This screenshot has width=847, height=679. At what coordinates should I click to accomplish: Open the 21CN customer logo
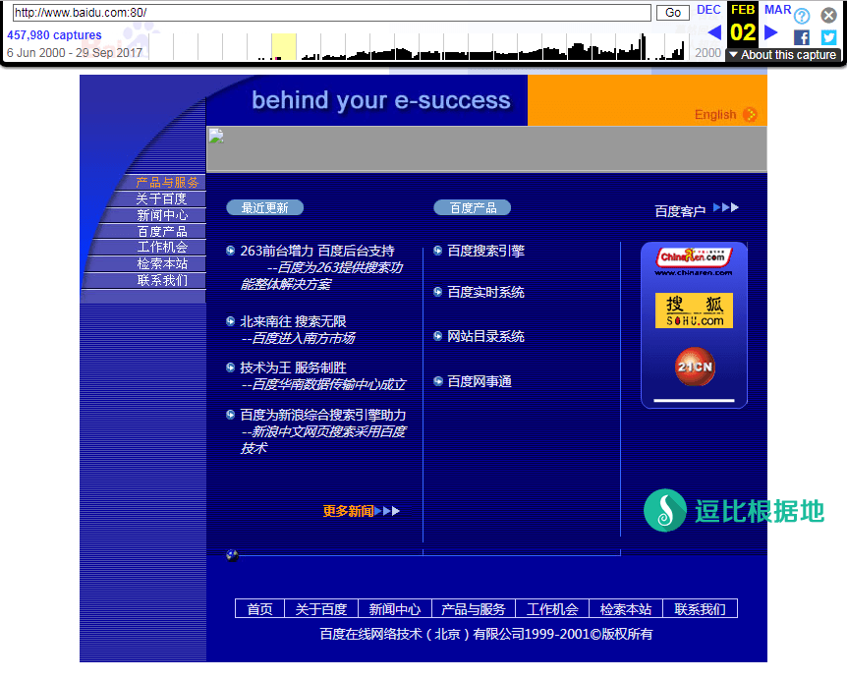tap(694, 366)
